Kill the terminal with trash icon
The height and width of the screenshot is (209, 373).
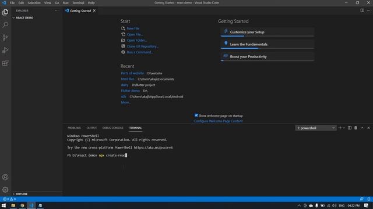356,128
